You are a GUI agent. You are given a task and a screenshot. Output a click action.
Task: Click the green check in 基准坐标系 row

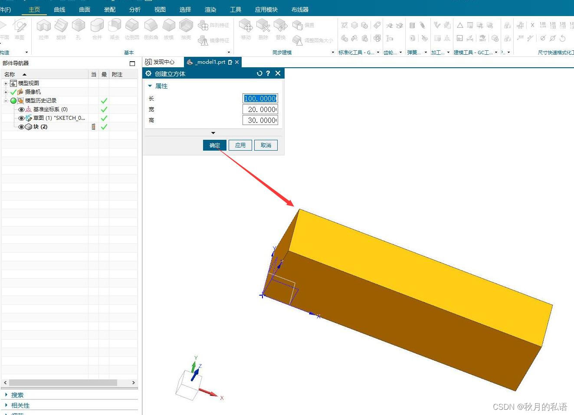pyautogui.click(x=104, y=109)
